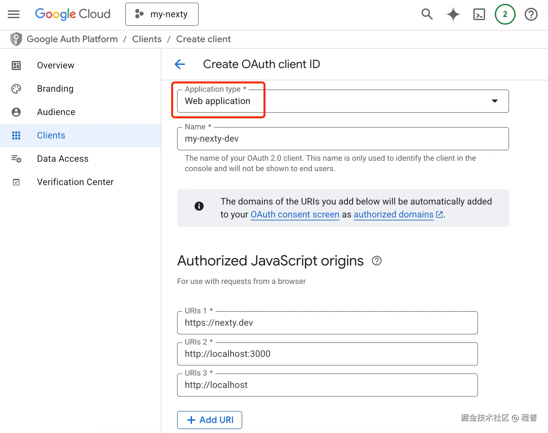Open notifications badge showing 2

click(505, 14)
